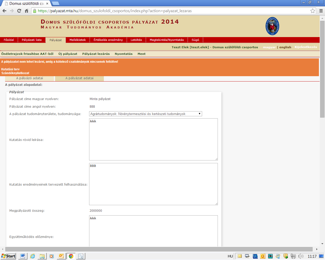Image resolution: width=325 pixels, height=260 pixels.
Task: Open Outlook from the taskbar
Action: click(x=61, y=256)
